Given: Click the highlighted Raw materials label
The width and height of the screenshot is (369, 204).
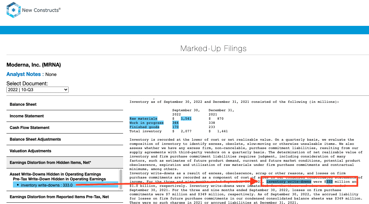Looking at the screenshot, I should point(143,119).
